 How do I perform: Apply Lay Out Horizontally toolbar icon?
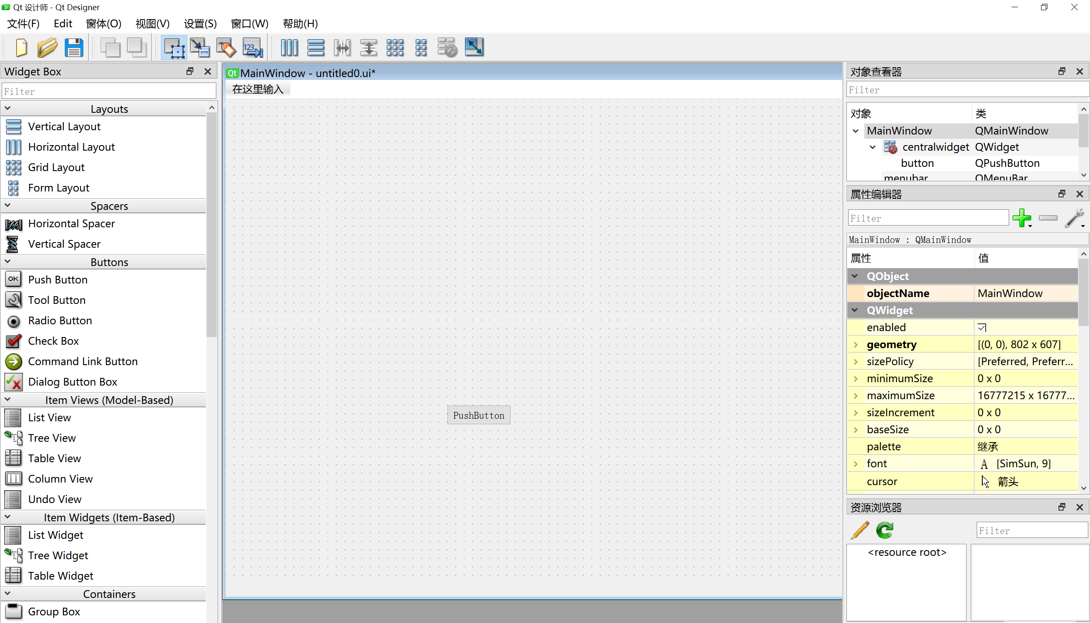[290, 48]
